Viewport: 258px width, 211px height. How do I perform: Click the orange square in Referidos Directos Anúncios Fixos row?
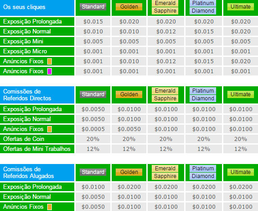click(50, 129)
